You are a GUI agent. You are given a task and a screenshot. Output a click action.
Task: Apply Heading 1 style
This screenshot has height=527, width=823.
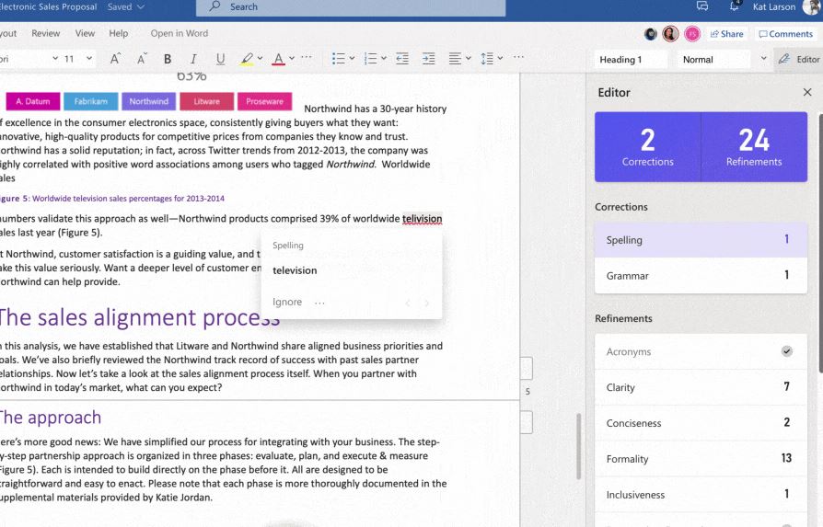point(632,60)
